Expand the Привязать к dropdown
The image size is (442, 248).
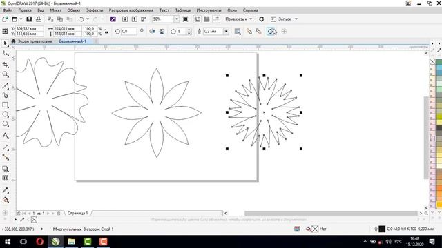click(251, 19)
